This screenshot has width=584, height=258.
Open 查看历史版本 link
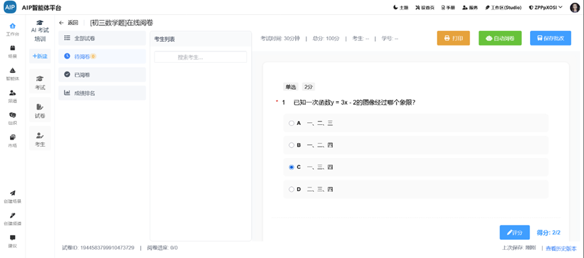pyautogui.click(x=561, y=248)
